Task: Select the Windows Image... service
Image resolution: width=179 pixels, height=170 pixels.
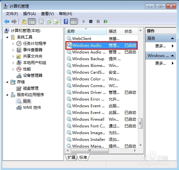Action: click(102, 133)
